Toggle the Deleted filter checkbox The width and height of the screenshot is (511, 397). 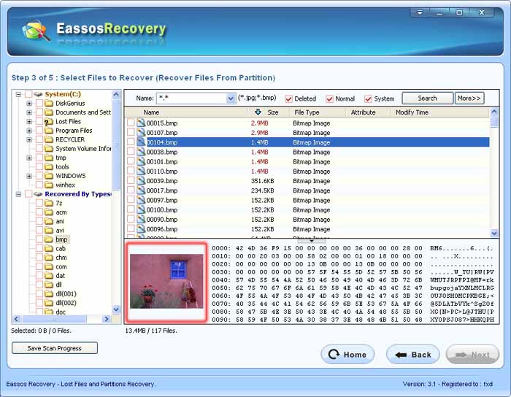pos(289,99)
